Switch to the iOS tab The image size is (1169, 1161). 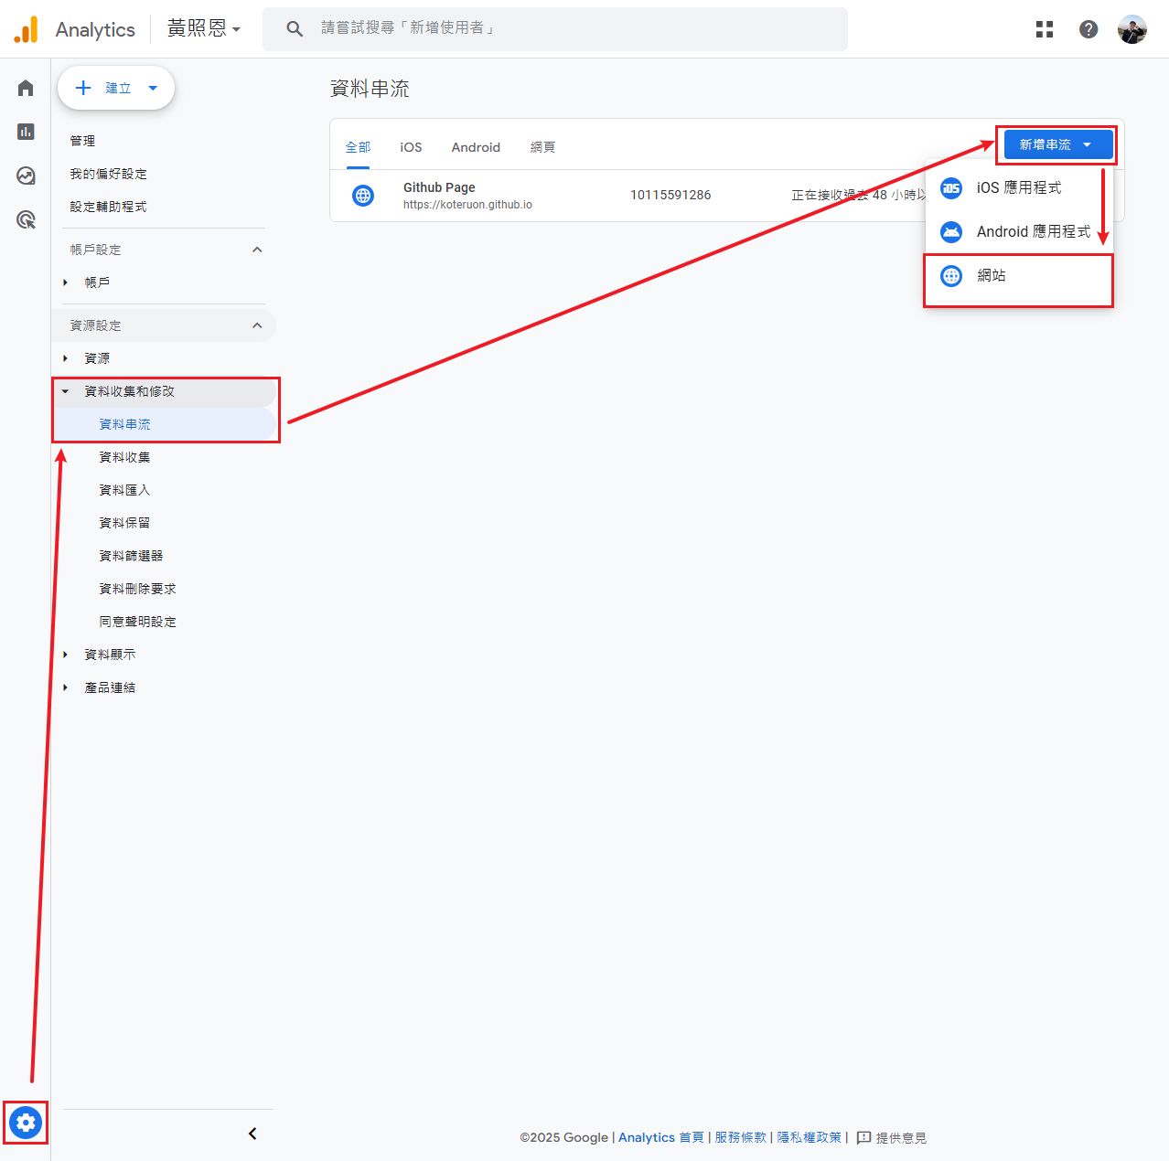410,146
